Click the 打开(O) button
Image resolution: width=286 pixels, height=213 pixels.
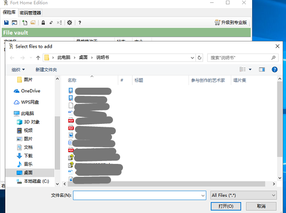[x=225, y=206]
